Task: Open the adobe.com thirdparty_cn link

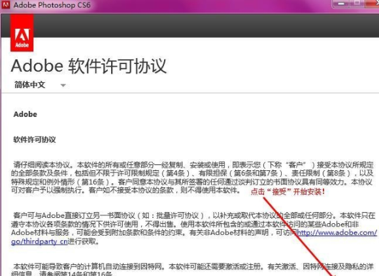Action: (194, 237)
